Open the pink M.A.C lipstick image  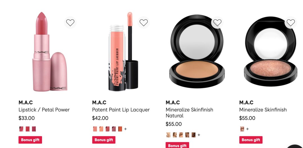pos(50,52)
